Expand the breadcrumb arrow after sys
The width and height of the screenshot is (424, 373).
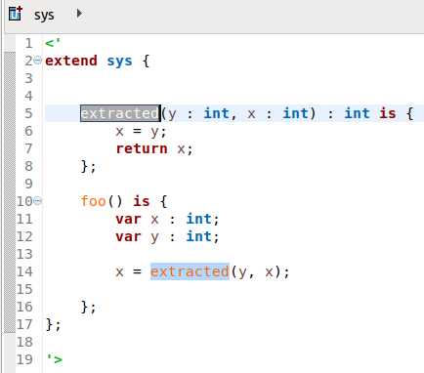(x=79, y=14)
